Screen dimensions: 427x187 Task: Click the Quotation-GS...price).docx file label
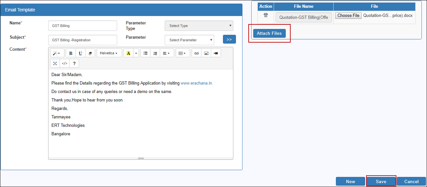point(388,16)
